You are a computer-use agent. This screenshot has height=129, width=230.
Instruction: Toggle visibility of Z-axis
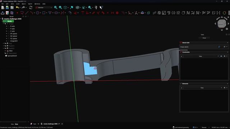pyautogui.click(x=6, y=31)
